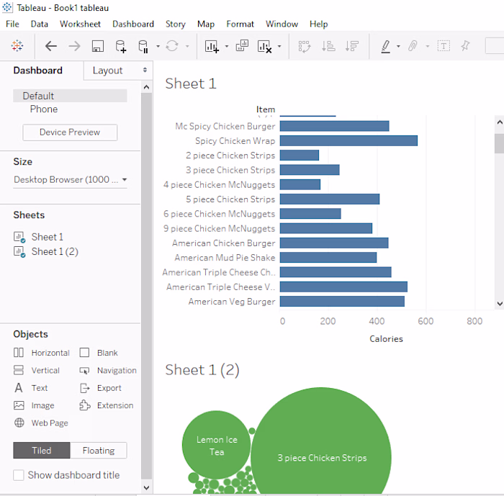Select the Navigation object
The height and width of the screenshot is (496, 504).
coord(108,370)
